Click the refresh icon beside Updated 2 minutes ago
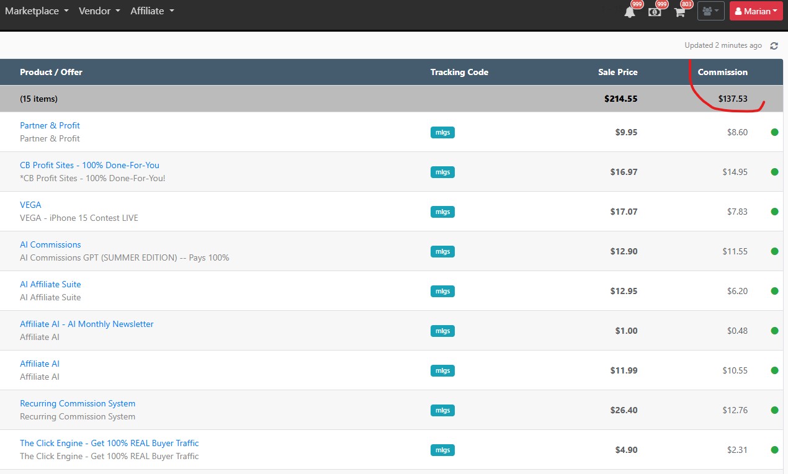 [x=774, y=46]
